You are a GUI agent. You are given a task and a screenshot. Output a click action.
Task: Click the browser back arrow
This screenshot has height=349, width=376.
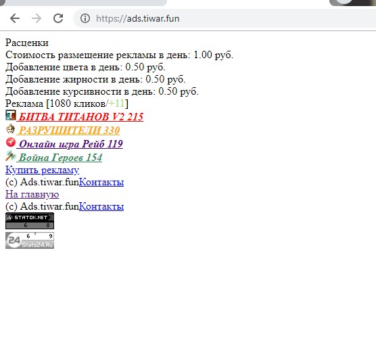click(15, 18)
